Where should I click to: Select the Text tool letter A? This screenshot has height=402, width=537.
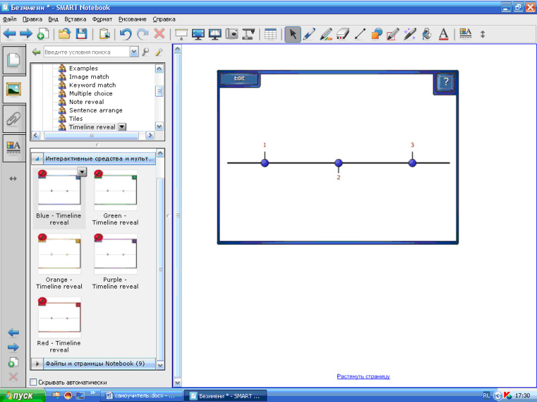click(x=443, y=34)
